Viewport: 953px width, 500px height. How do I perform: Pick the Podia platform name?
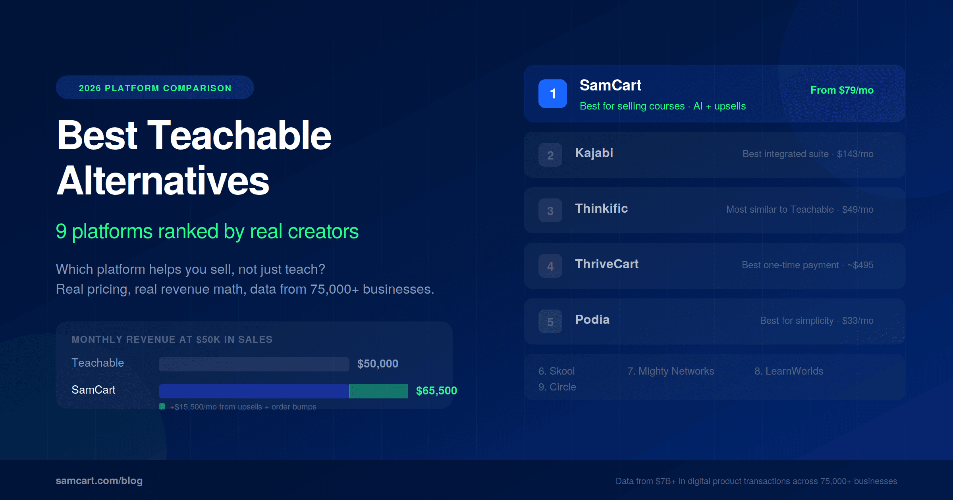coord(592,320)
